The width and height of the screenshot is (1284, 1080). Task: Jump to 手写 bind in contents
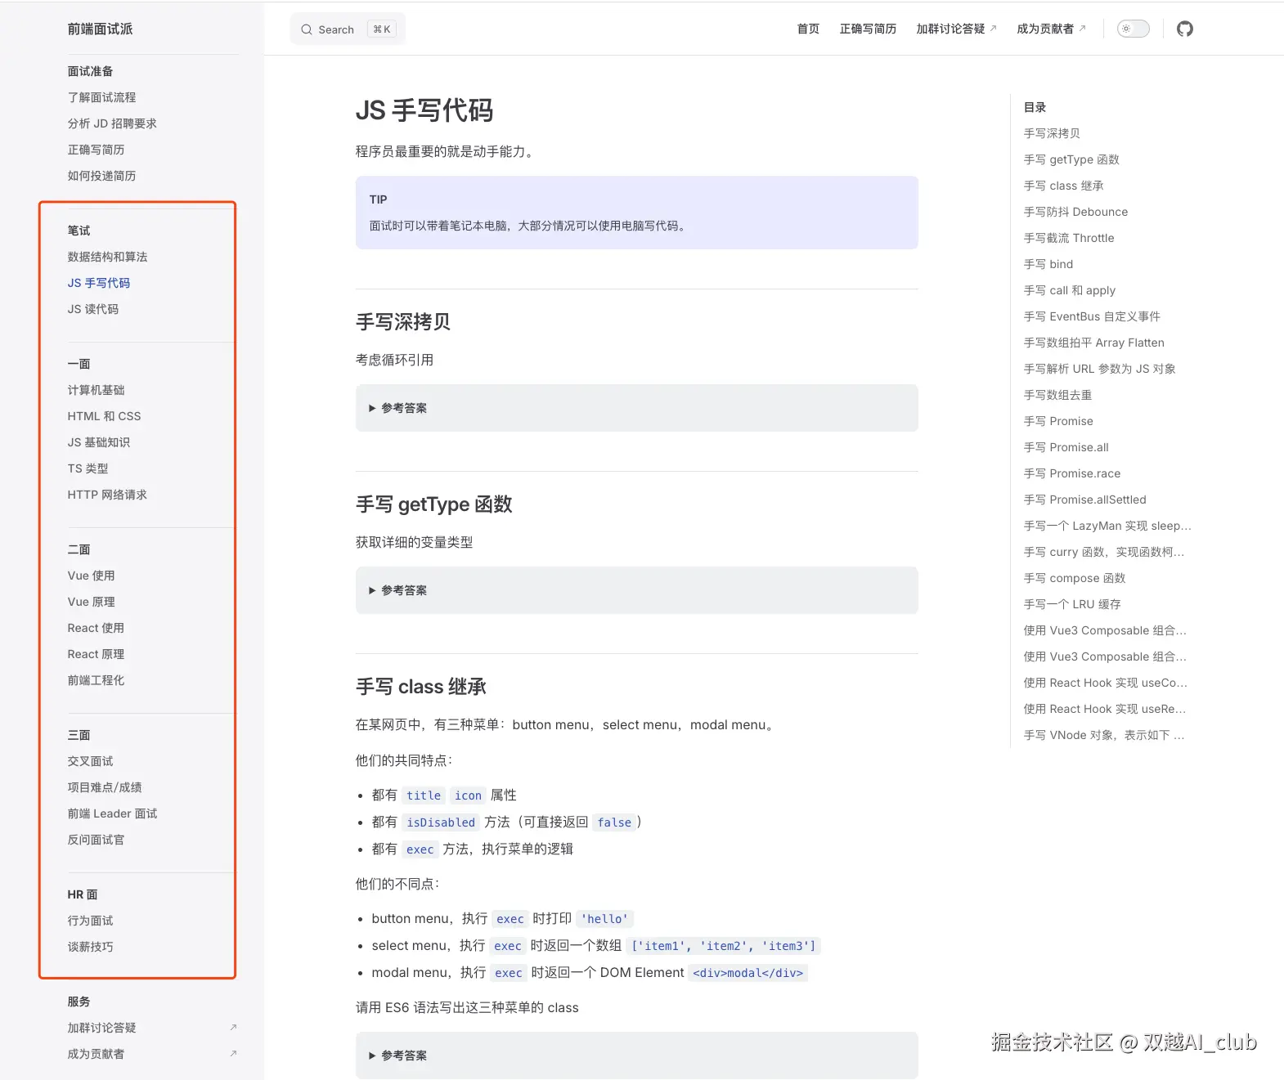click(1048, 264)
